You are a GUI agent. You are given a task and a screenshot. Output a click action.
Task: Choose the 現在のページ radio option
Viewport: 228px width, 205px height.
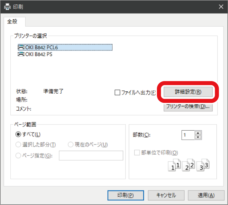tap(71, 145)
